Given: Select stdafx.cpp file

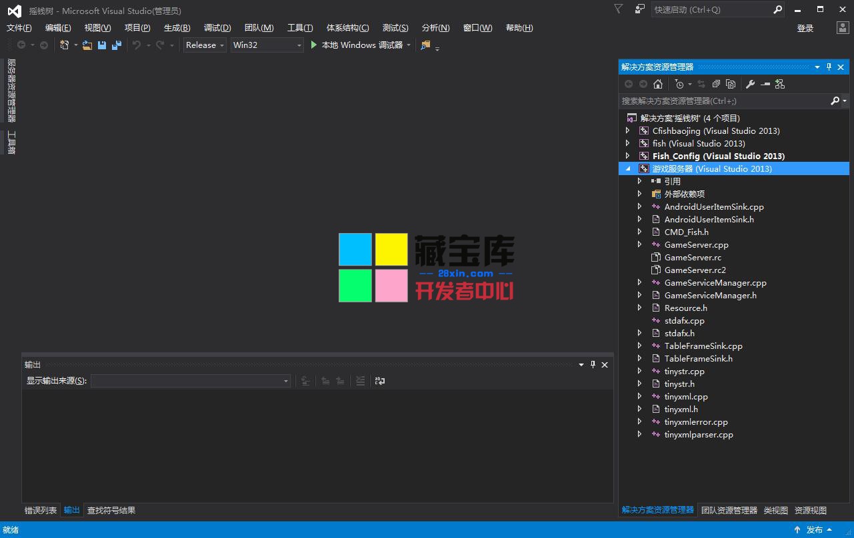Looking at the screenshot, I should pyautogui.click(x=685, y=321).
